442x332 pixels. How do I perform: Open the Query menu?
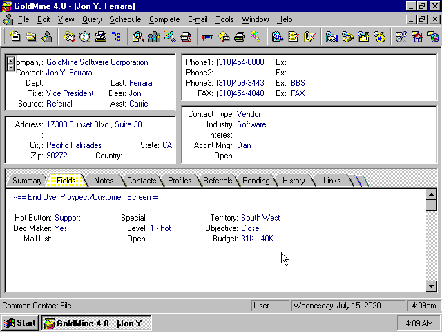tap(92, 19)
